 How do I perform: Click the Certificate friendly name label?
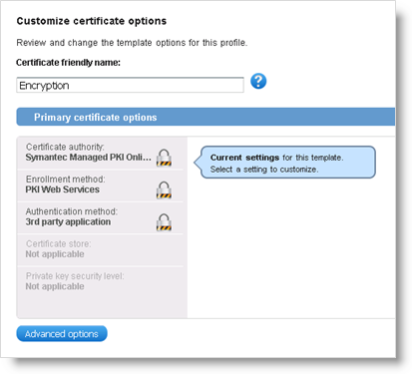tap(68, 63)
